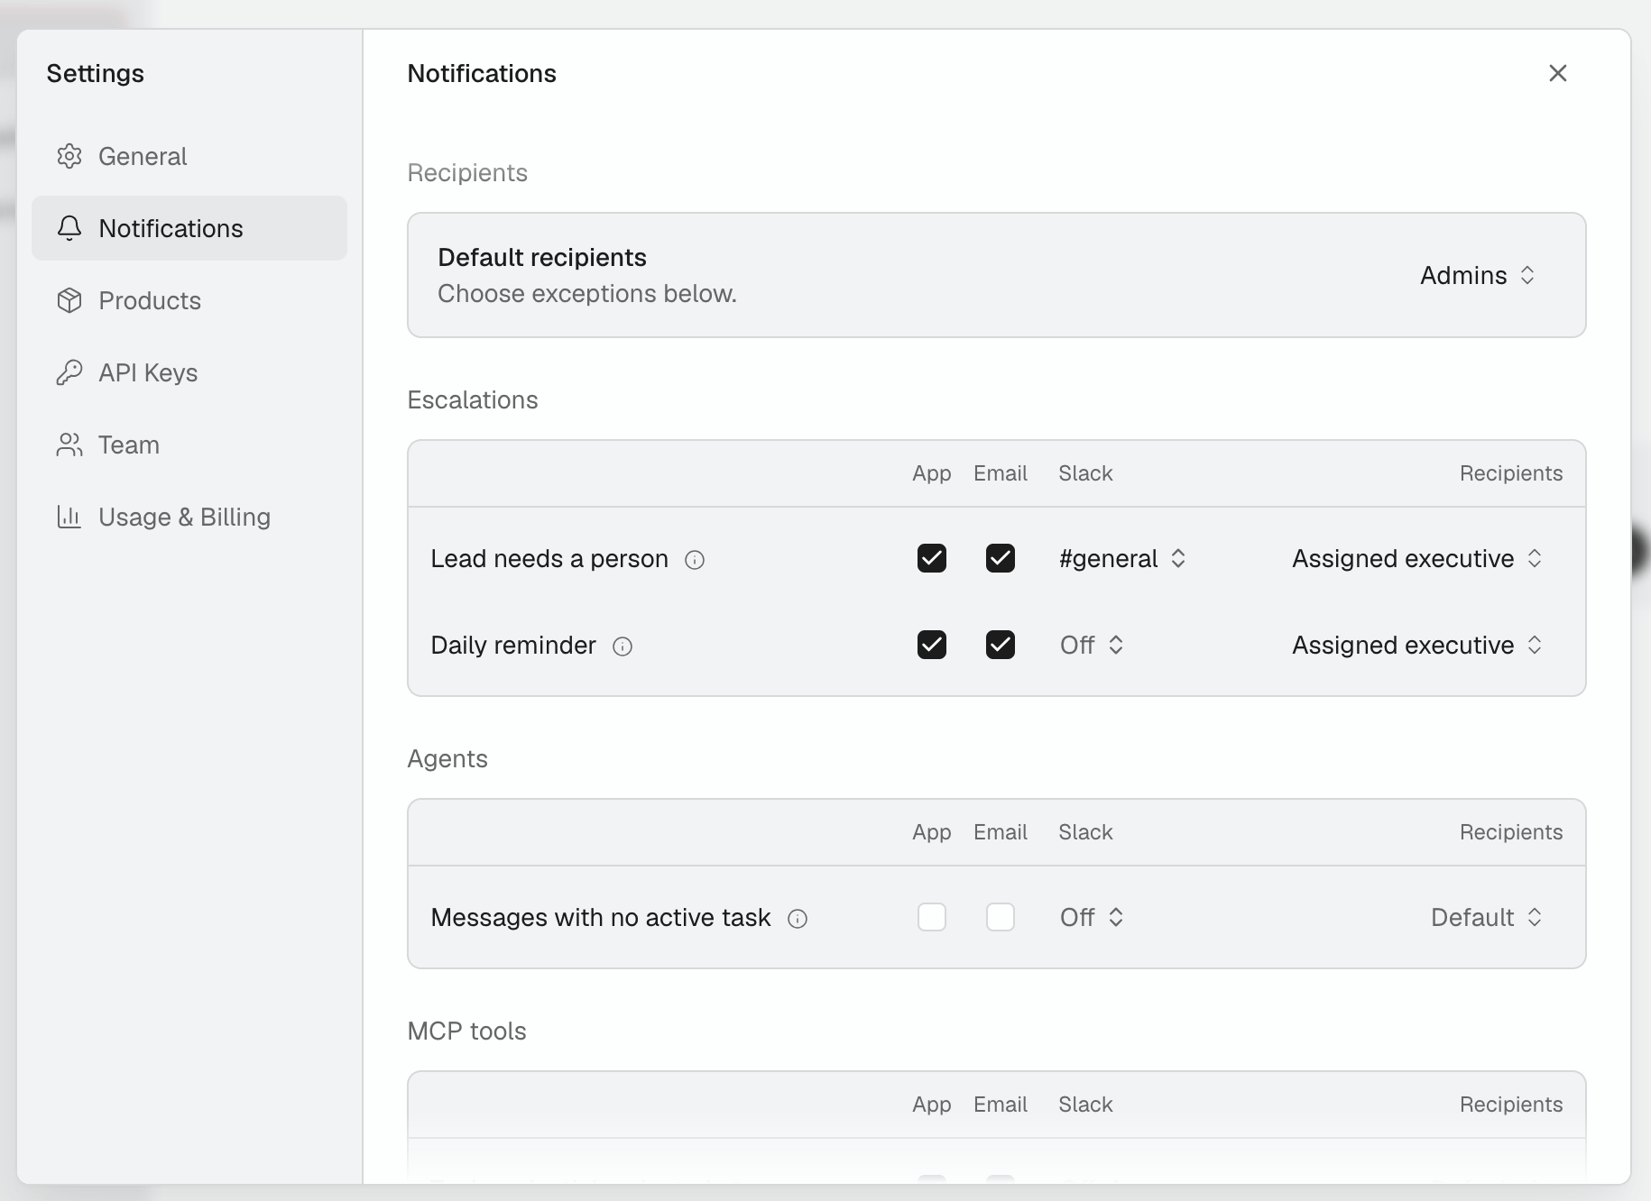Click the Products box icon
The width and height of the screenshot is (1651, 1201).
click(x=69, y=300)
